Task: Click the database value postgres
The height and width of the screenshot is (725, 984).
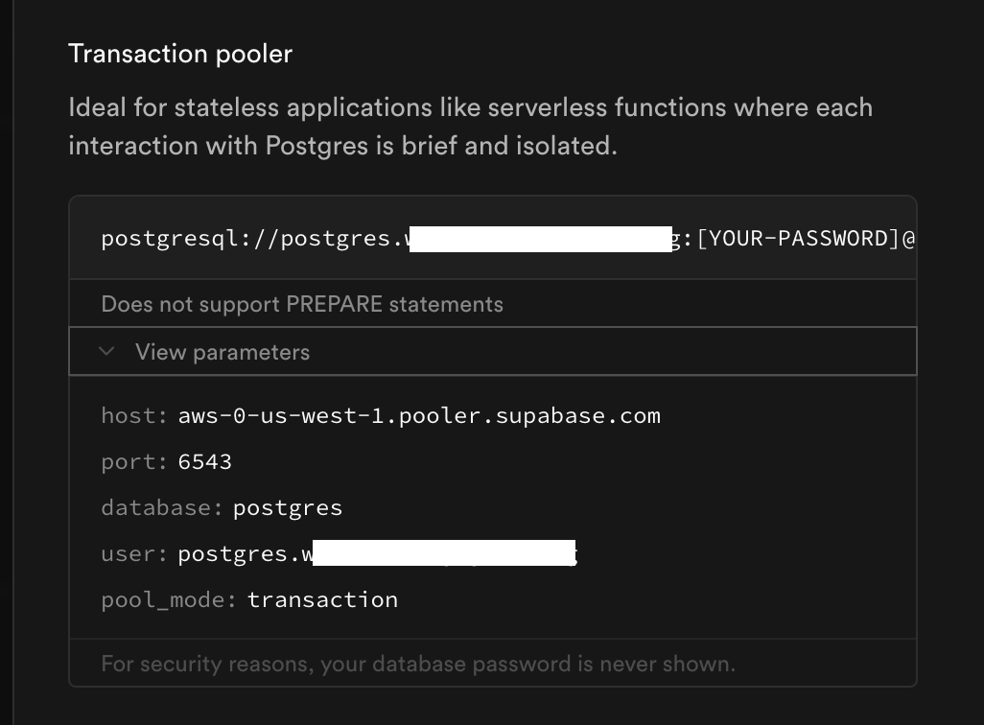Action: (x=288, y=507)
